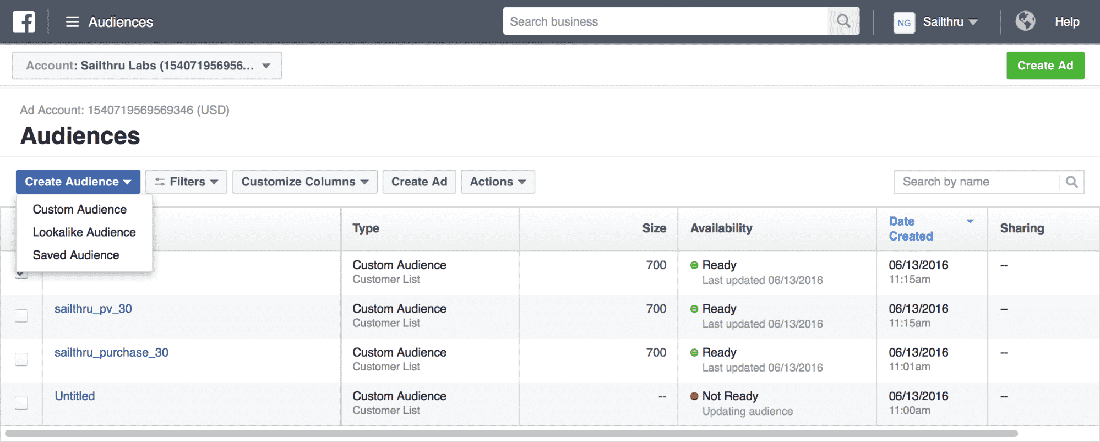Select the sailthru_purchase_30 row checkbox
Screen dimensions: 1100x442
tap(21, 359)
